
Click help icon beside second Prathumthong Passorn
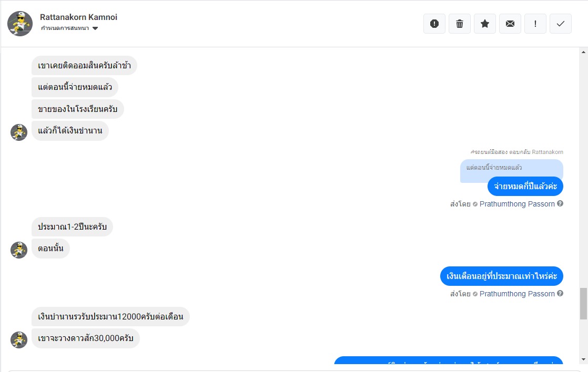[x=560, y=293]
